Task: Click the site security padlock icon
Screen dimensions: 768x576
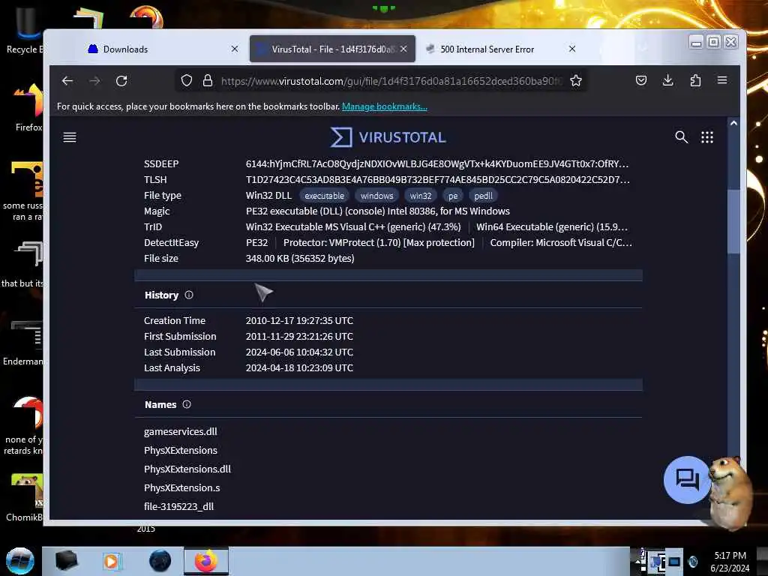Action: (x=208, y=80)
